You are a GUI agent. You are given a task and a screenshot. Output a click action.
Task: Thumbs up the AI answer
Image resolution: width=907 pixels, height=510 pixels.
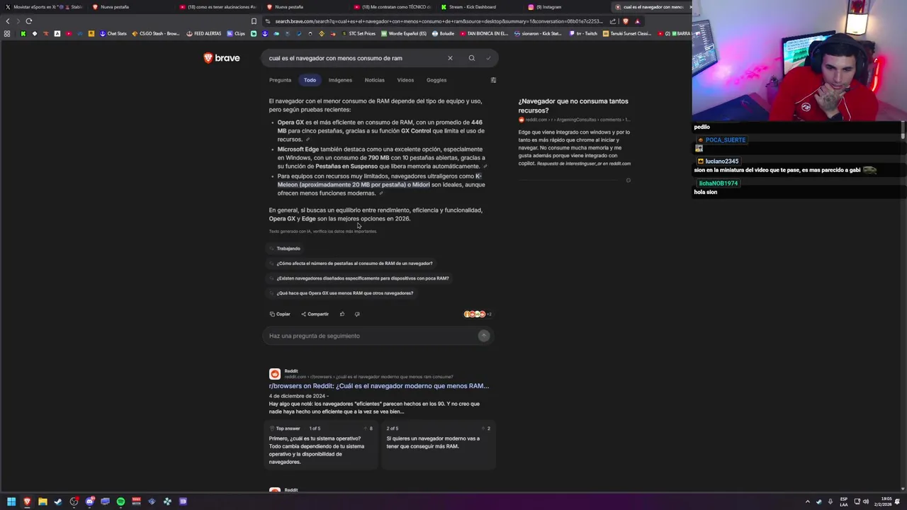[342, 314]
